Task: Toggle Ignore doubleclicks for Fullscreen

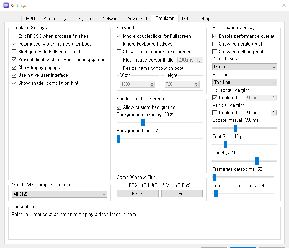Action: (154, 36)
